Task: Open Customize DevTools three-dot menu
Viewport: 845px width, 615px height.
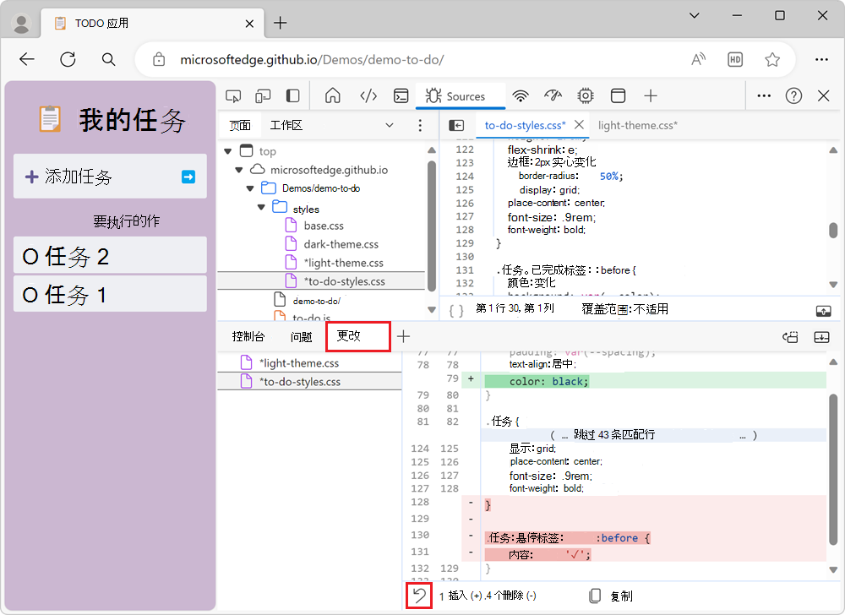Action: [764, 95]
